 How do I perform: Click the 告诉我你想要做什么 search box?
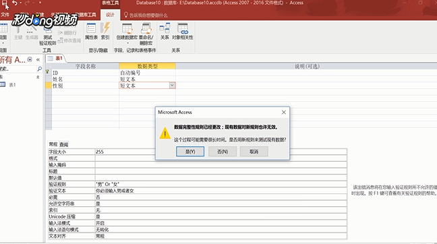click(x=148, y=15)
